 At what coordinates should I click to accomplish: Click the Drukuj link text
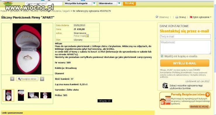(182, 17)
